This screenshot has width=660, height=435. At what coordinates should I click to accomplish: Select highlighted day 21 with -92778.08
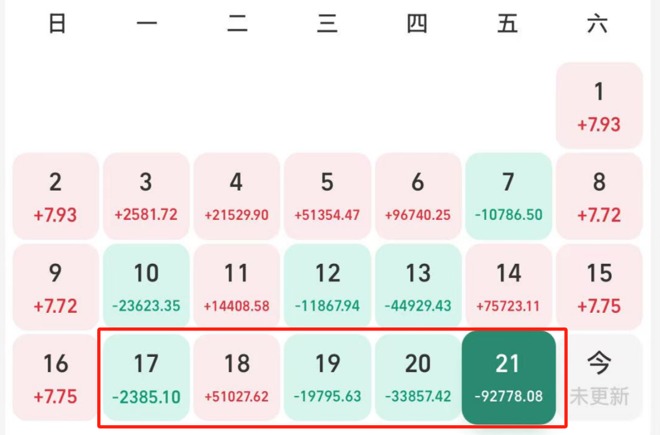508,378
